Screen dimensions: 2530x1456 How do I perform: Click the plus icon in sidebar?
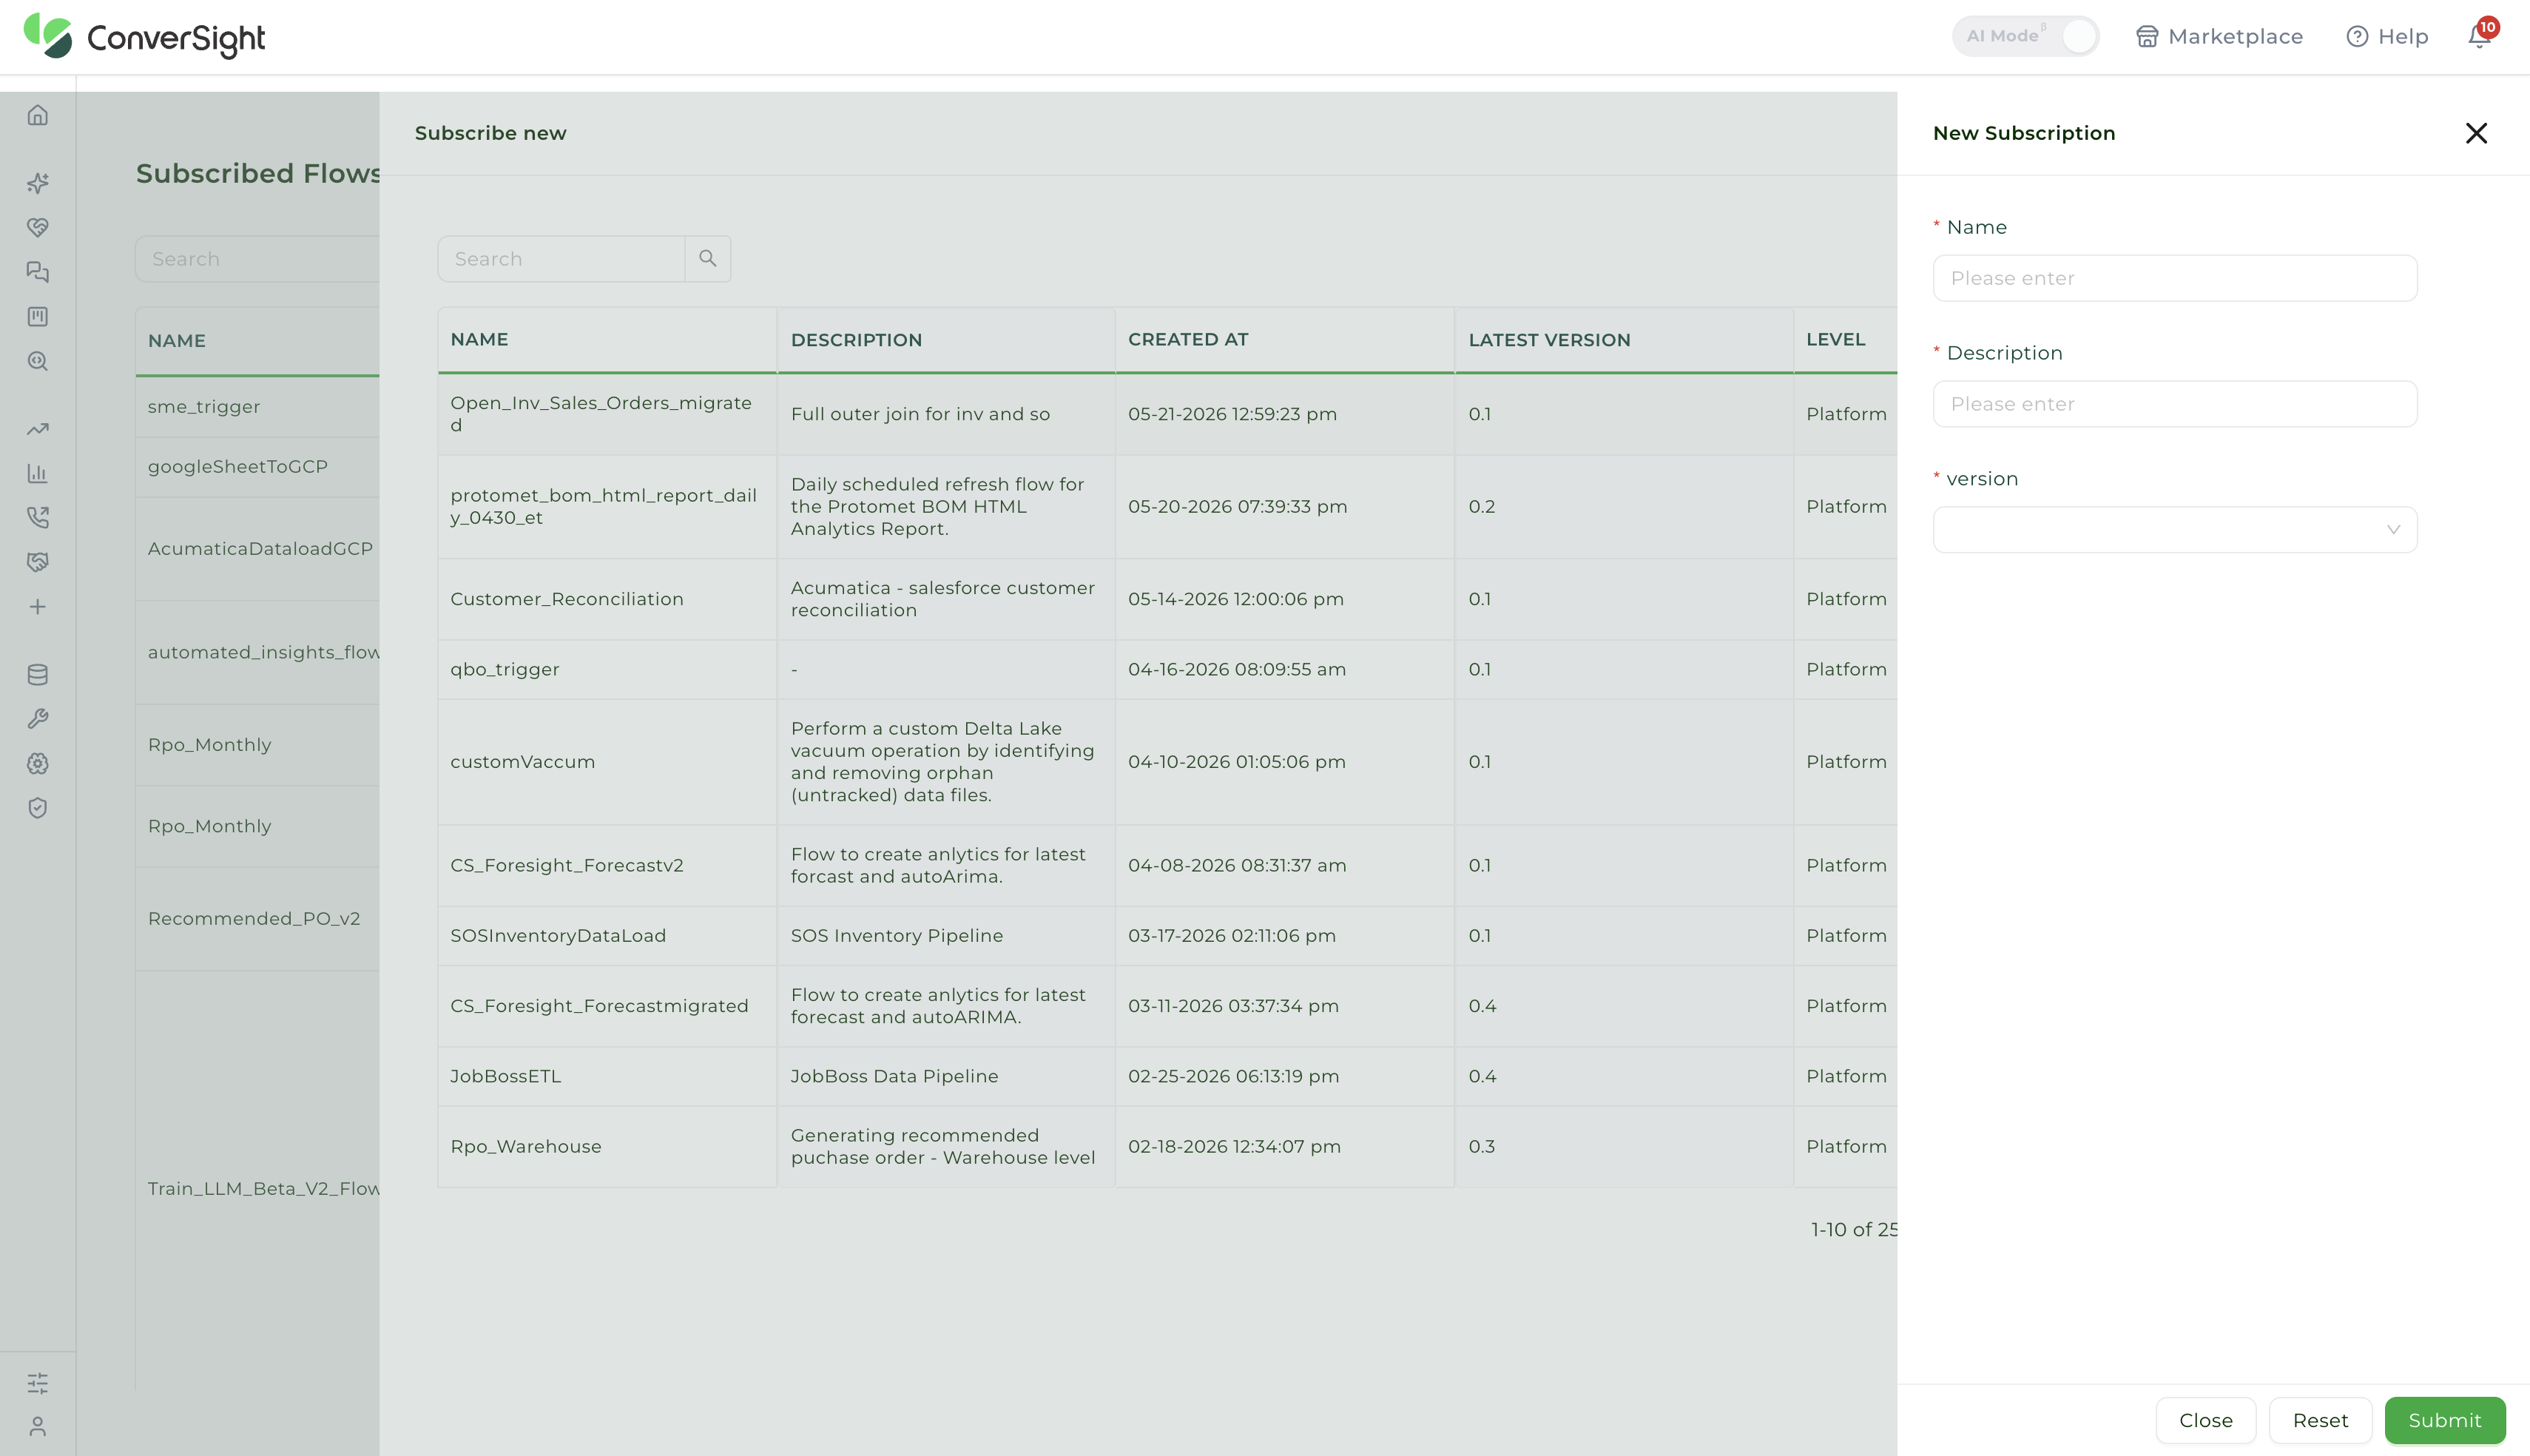38,607
